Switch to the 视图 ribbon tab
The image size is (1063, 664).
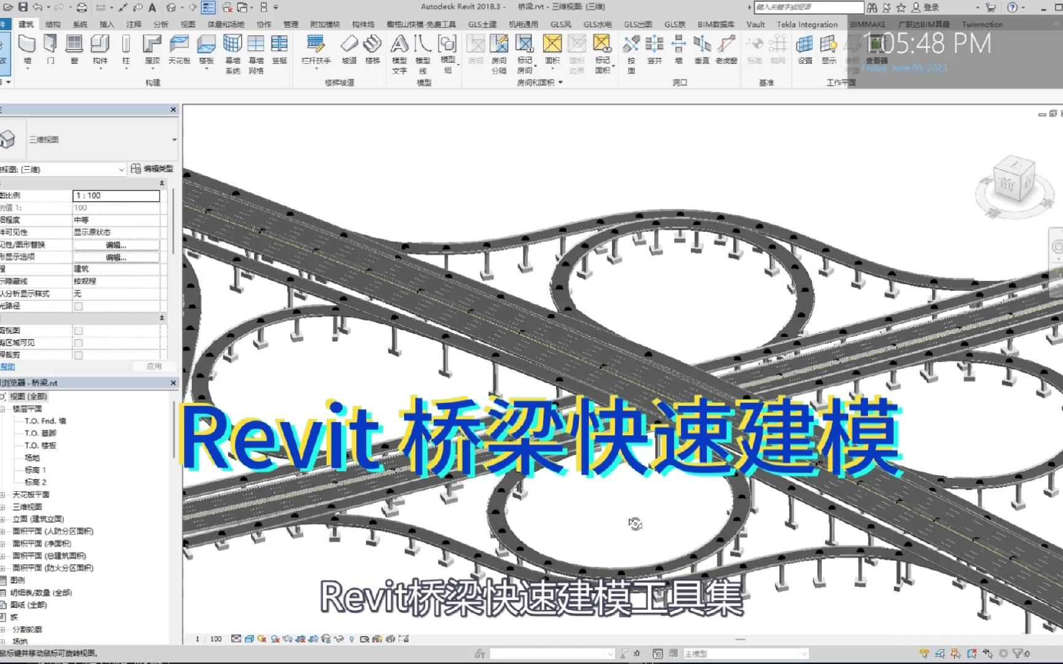pyautogui.click(x=188, y=24)
